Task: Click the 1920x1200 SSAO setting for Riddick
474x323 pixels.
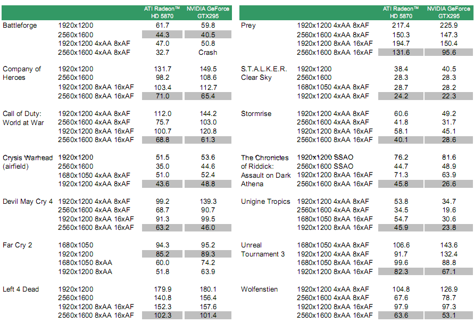Action: pyautogui.click(x=325, y=158)
